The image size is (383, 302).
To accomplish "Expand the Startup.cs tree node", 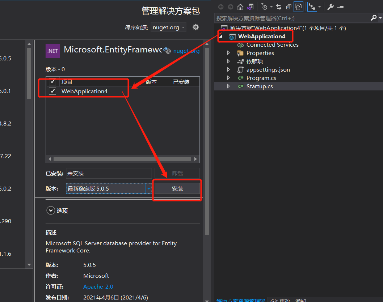I will 228,86.
